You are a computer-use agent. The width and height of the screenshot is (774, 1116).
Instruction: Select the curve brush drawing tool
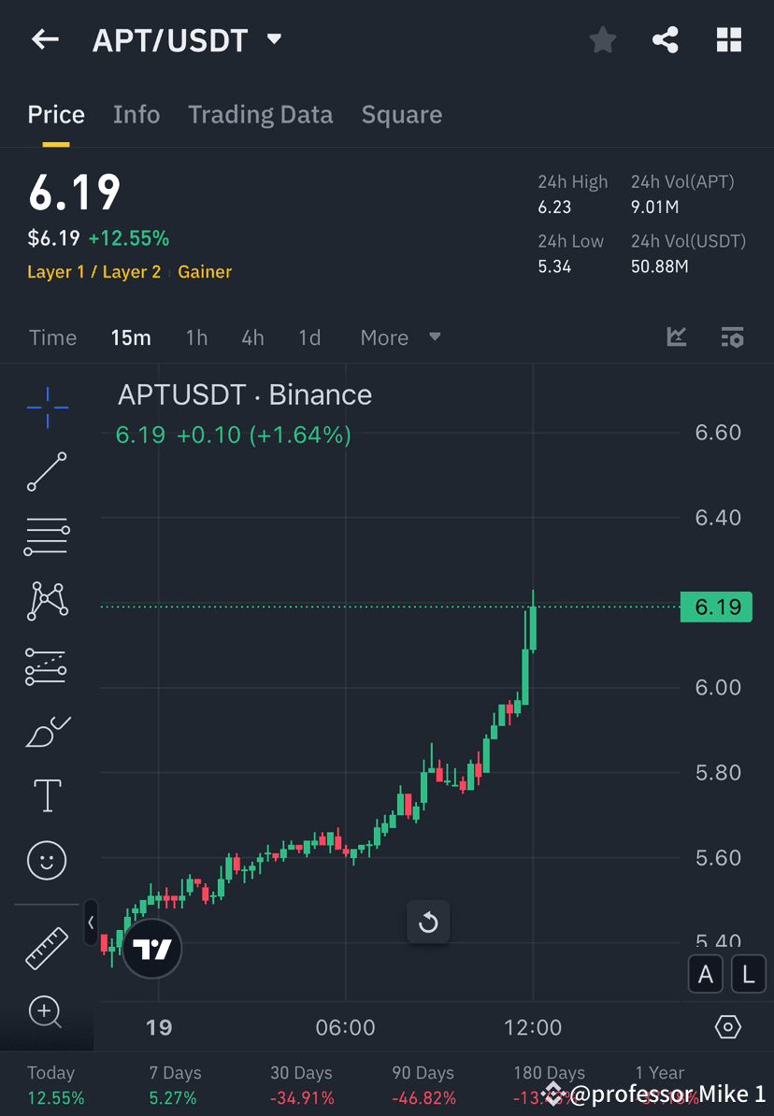[x=47, y=731]
